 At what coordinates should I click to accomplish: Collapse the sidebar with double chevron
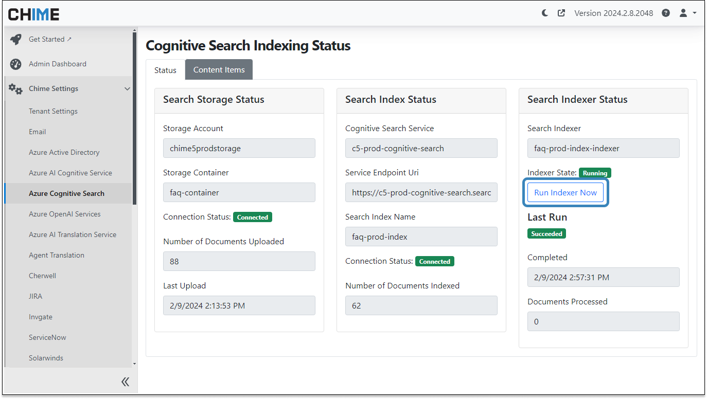pyautogui.click(x=125, y=382)
